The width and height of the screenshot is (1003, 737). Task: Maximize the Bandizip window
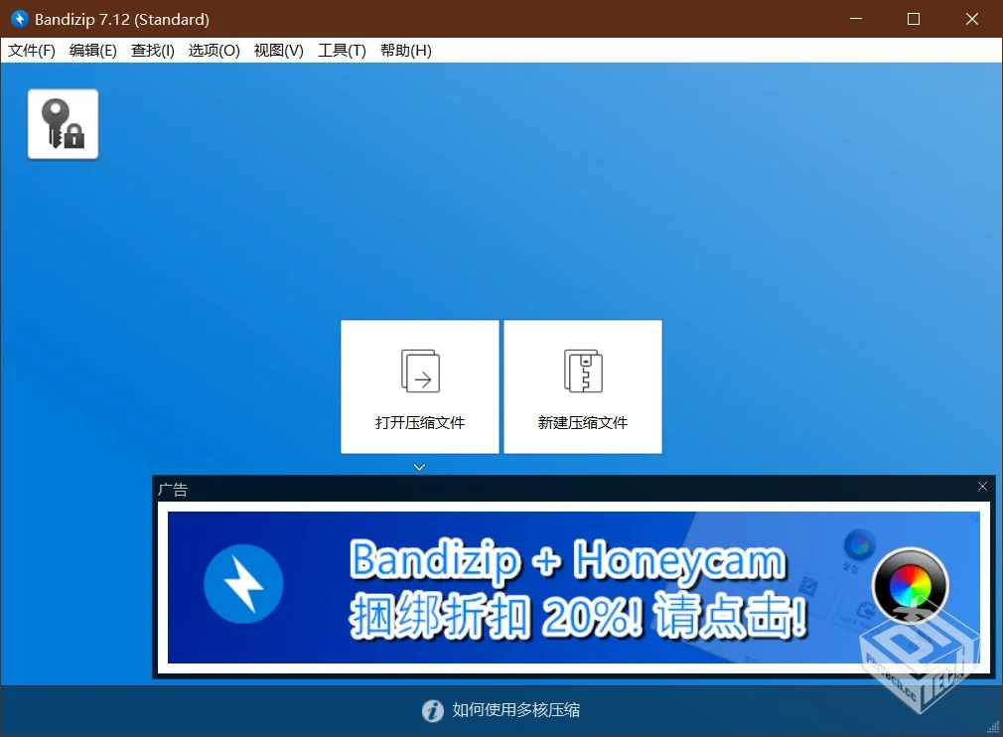pyautogui.click(x=914, y=19)
